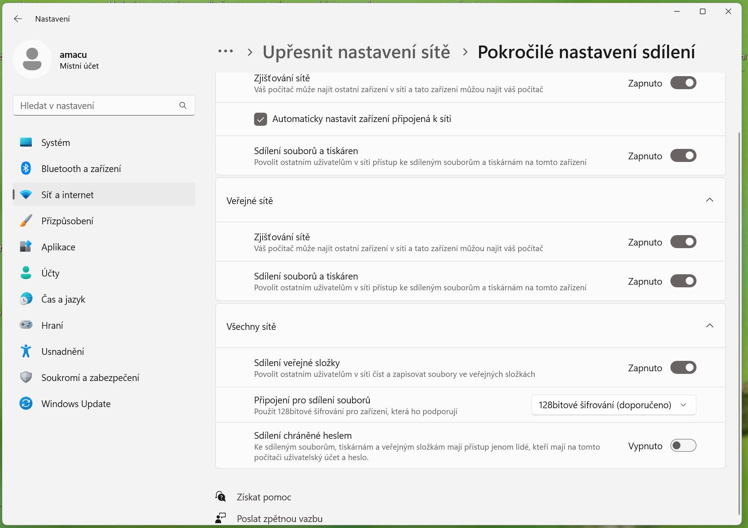Enable the Sdílení chráněné heslem toggle

[x=683, y=446]
